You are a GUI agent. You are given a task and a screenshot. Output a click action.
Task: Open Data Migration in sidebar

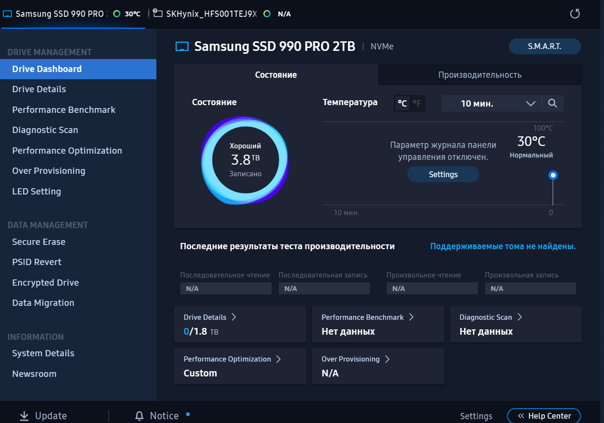tap(78, 303)
